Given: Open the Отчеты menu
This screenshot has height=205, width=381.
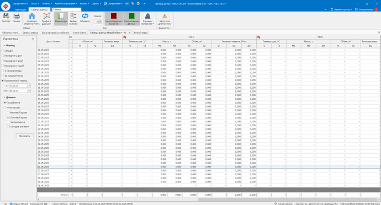Looking at the screenshot, I should [46, 4].
